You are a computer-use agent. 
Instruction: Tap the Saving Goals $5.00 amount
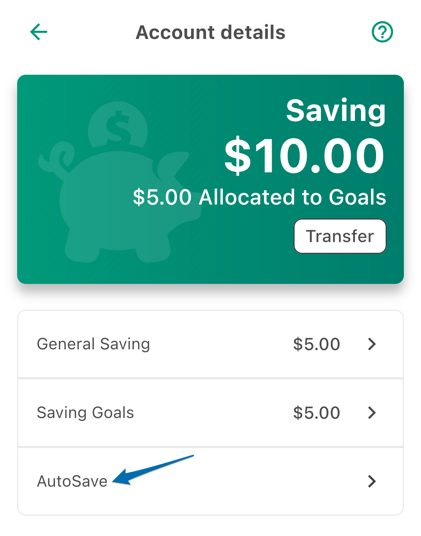316,413
